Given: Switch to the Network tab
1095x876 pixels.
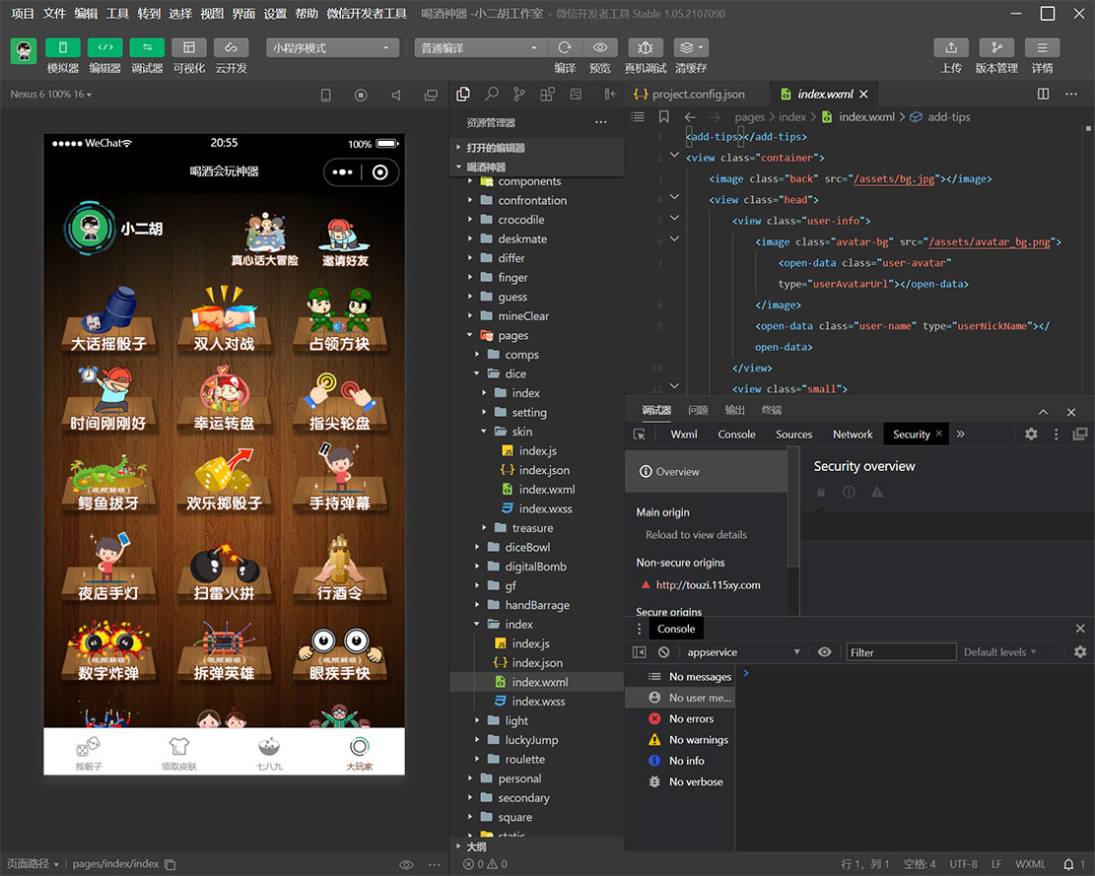Looking at the screenshot, I should [853, 435].
